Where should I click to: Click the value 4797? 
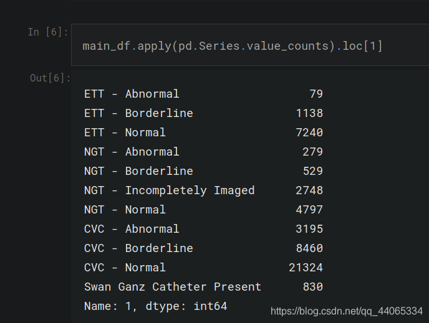coord(309,210)
